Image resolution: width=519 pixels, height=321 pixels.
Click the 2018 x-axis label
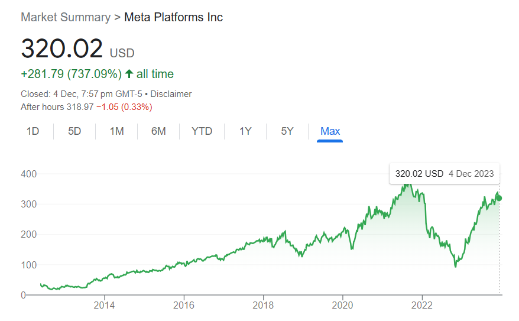point(263,306)
